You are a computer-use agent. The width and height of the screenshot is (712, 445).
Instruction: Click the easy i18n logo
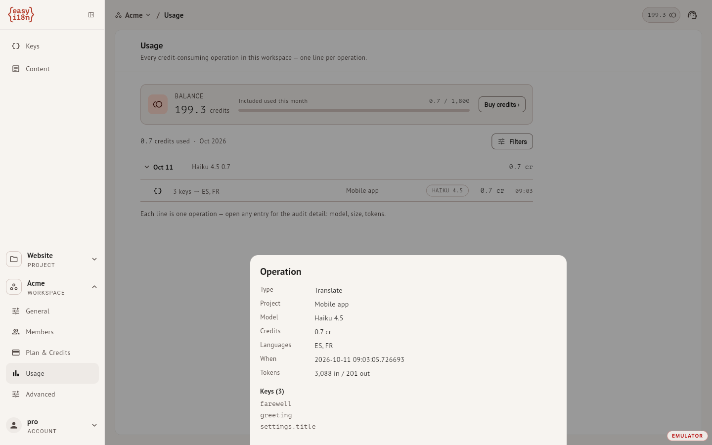21,14
